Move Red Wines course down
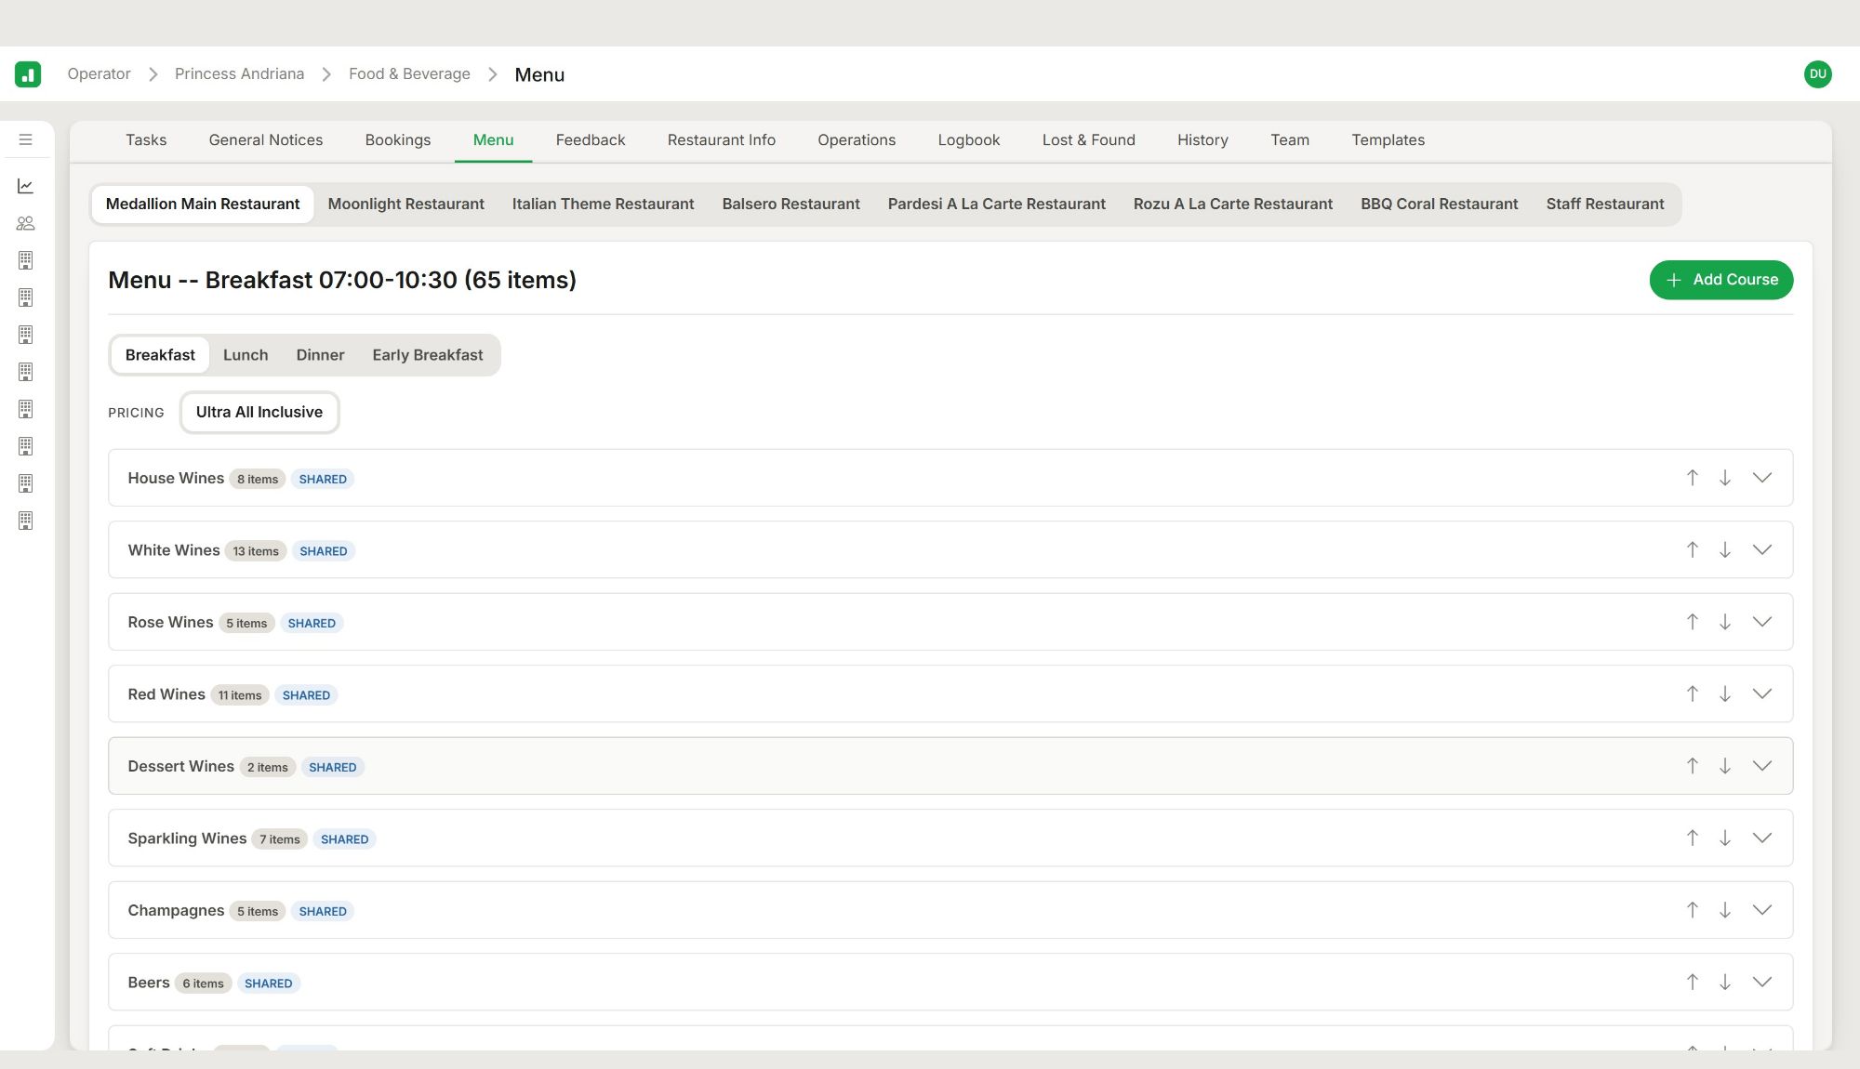Image resolution: width=1860 pixels, height=1069 pixels. [x=1725, y=693]
